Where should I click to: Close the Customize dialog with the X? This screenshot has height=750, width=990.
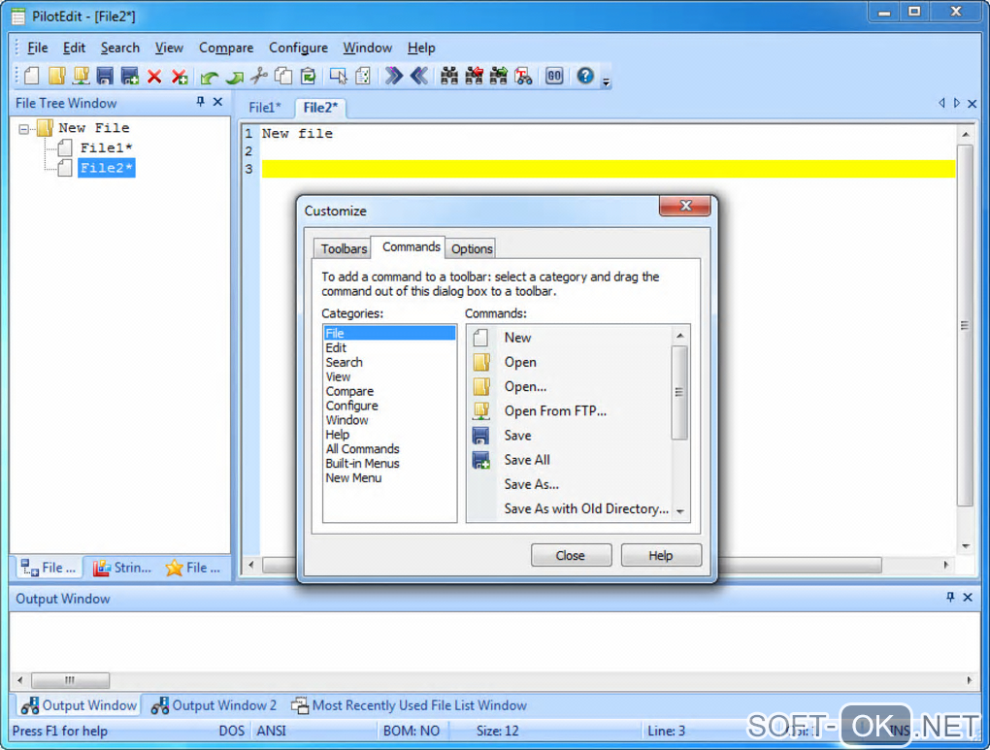point(685,206)
